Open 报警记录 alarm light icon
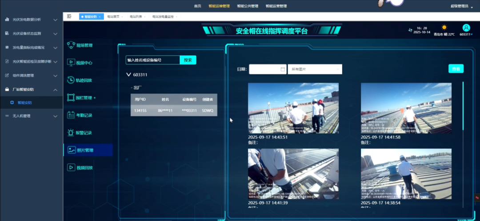 pos(71,132)
